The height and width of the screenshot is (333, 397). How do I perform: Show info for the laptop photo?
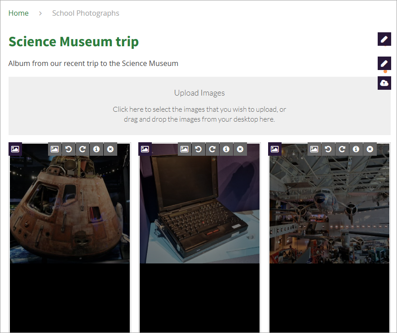point(226,149)
